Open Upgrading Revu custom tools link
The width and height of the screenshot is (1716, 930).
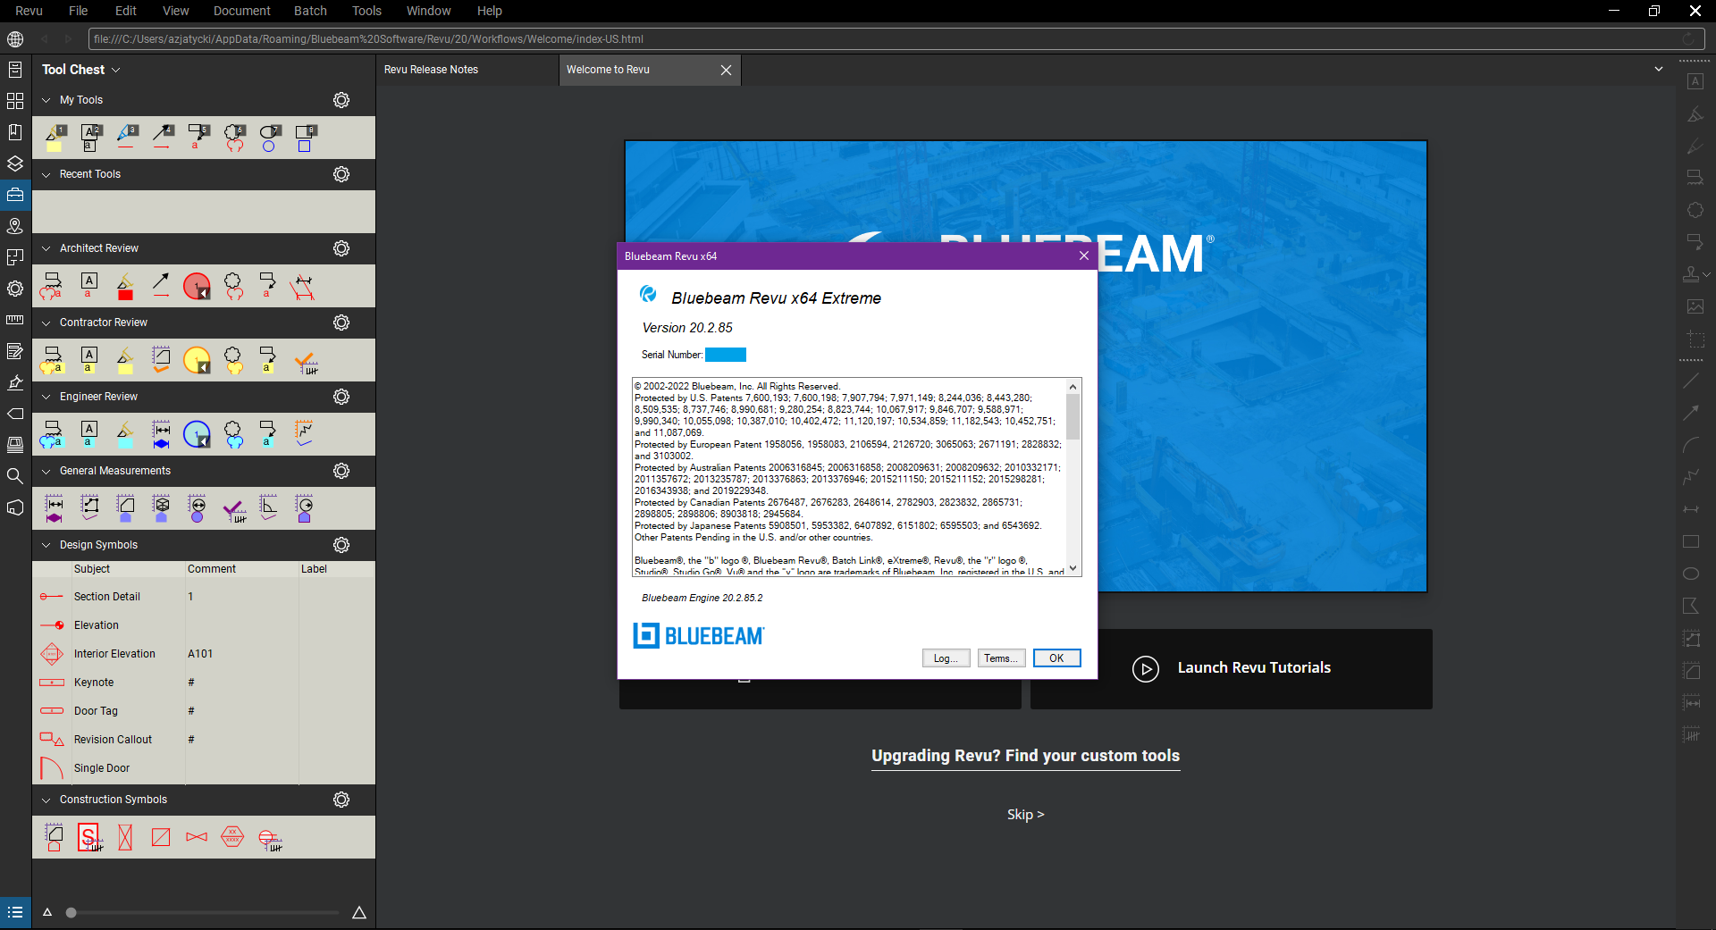pos(1026,756)
